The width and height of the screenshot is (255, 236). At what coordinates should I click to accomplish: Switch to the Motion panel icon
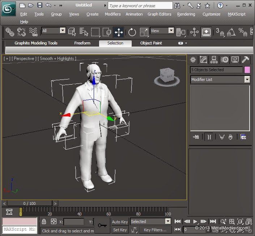[x=225, y=60]
